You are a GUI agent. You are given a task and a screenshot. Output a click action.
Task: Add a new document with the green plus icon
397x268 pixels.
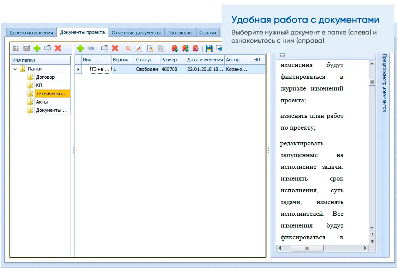pyautogui.click(x=81, y=48)
